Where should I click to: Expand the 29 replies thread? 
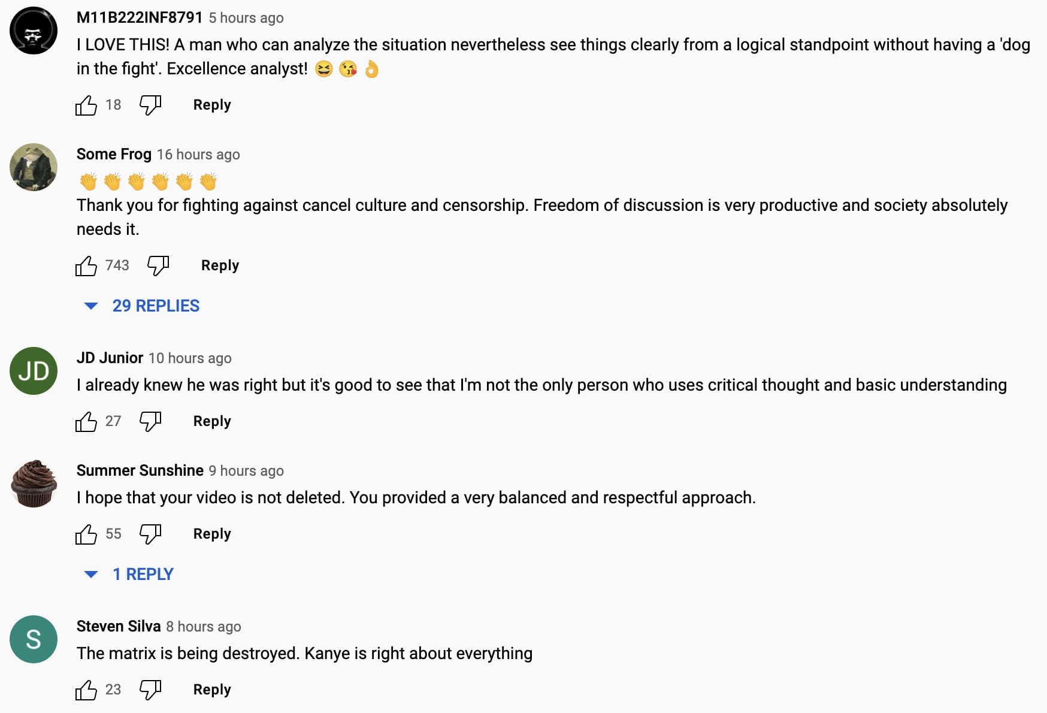pyautogui.click(x=155, y=306)
